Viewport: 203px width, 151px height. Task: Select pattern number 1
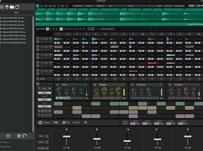click(61, 29)
